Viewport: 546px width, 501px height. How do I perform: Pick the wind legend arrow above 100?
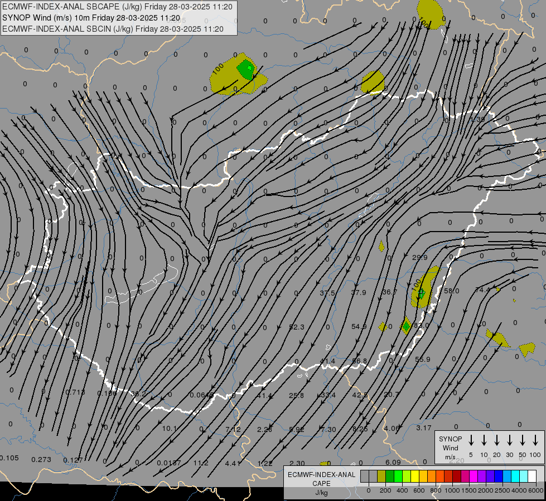point(535,440)
